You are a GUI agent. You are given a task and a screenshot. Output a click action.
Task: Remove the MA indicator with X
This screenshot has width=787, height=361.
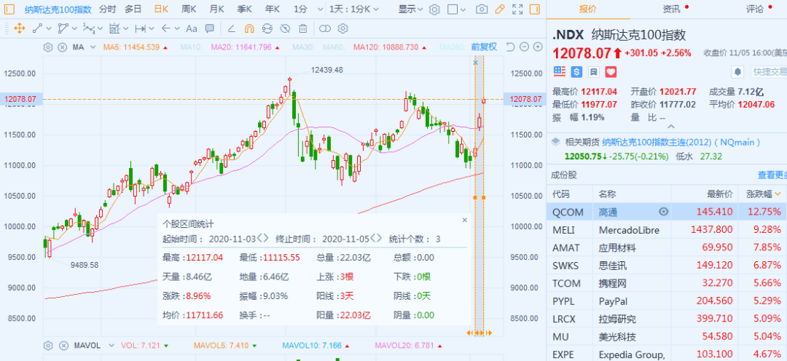[x=62, y=47]
